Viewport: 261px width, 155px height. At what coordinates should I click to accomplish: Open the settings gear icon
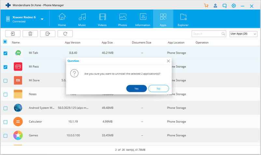pyautogui.click(x=234, y=6)
